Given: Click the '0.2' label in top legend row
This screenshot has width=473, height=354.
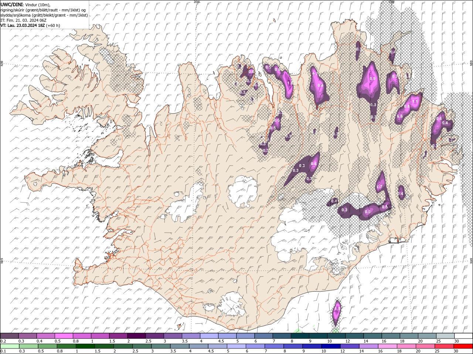Looking at the screenshot, I should pyautogui.click(x=3, y=341).
